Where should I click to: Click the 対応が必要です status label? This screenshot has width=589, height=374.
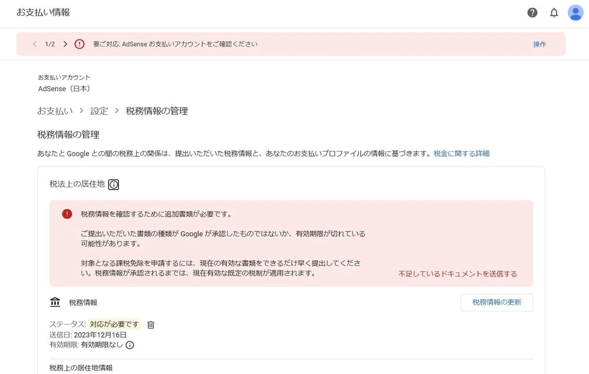coord(114,324)
